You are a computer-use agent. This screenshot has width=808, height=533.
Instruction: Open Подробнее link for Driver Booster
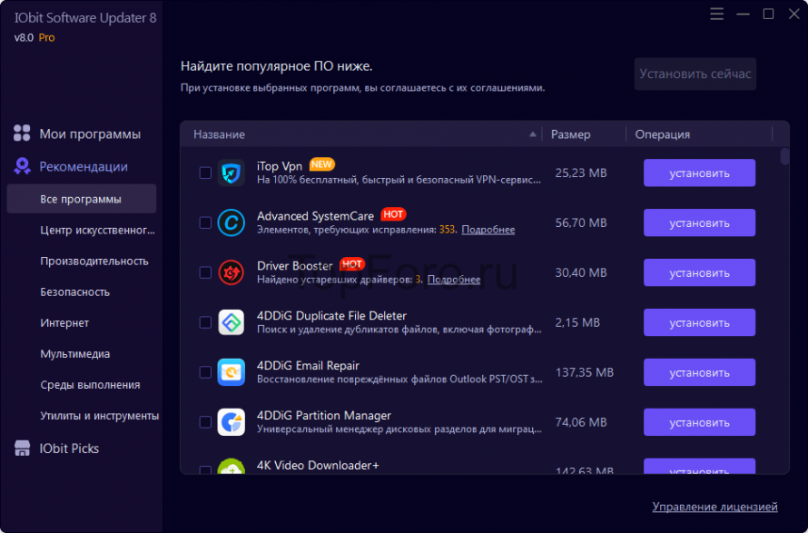click(x=453, y=280)
